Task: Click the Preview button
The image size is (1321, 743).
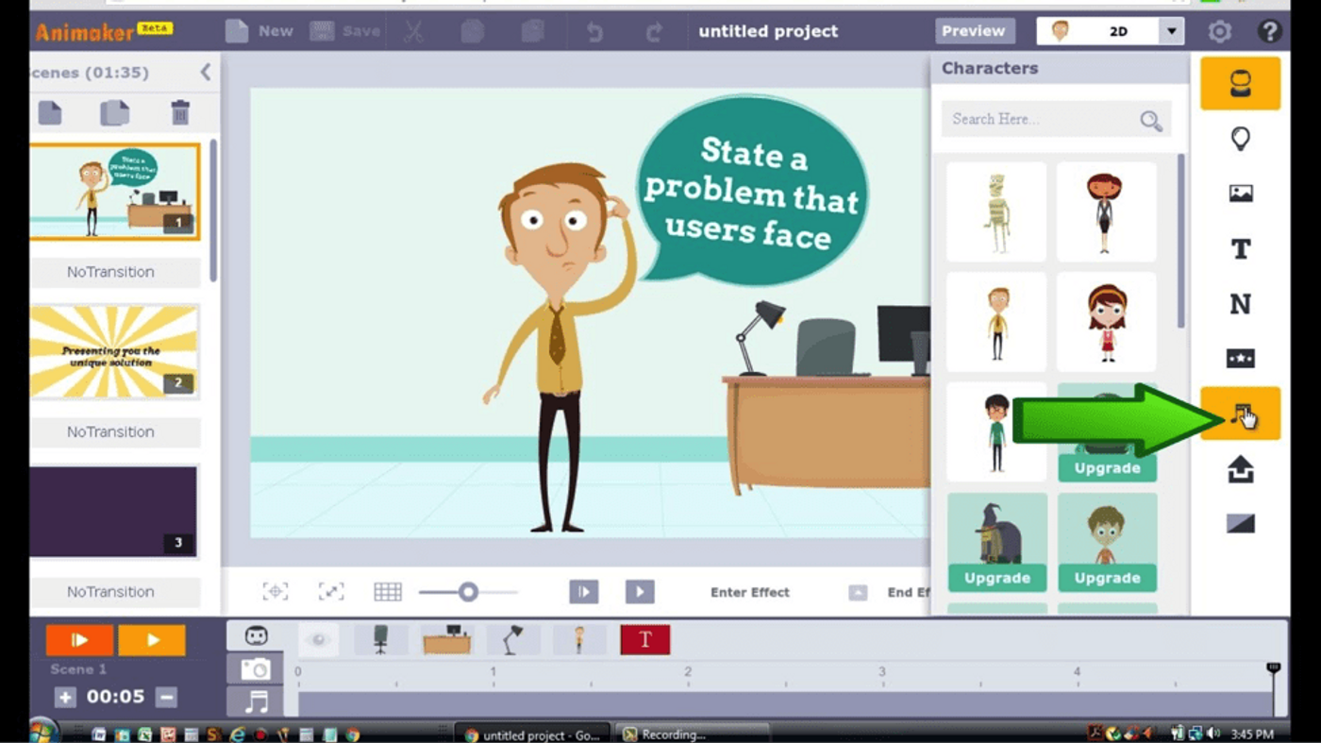Action: coord(974,31)
